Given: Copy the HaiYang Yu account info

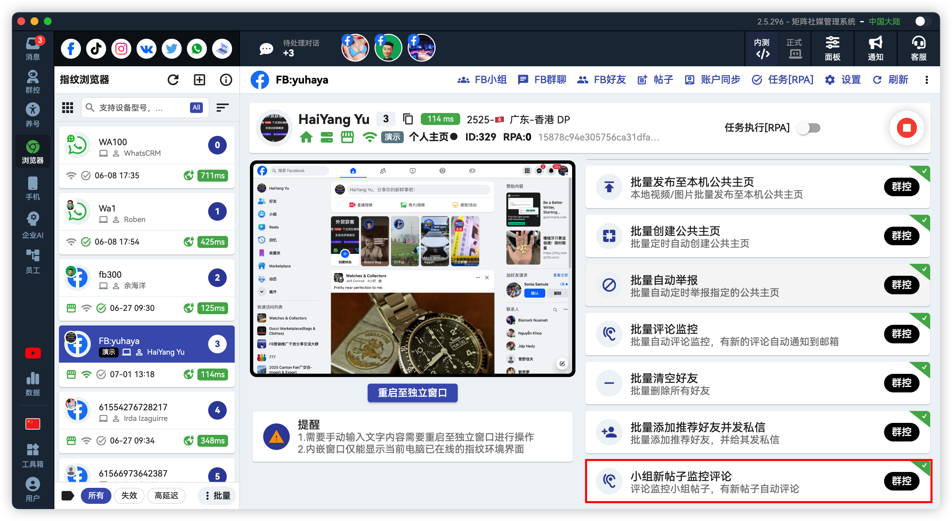Looking at the screenshot, I should tap(408, 119).
